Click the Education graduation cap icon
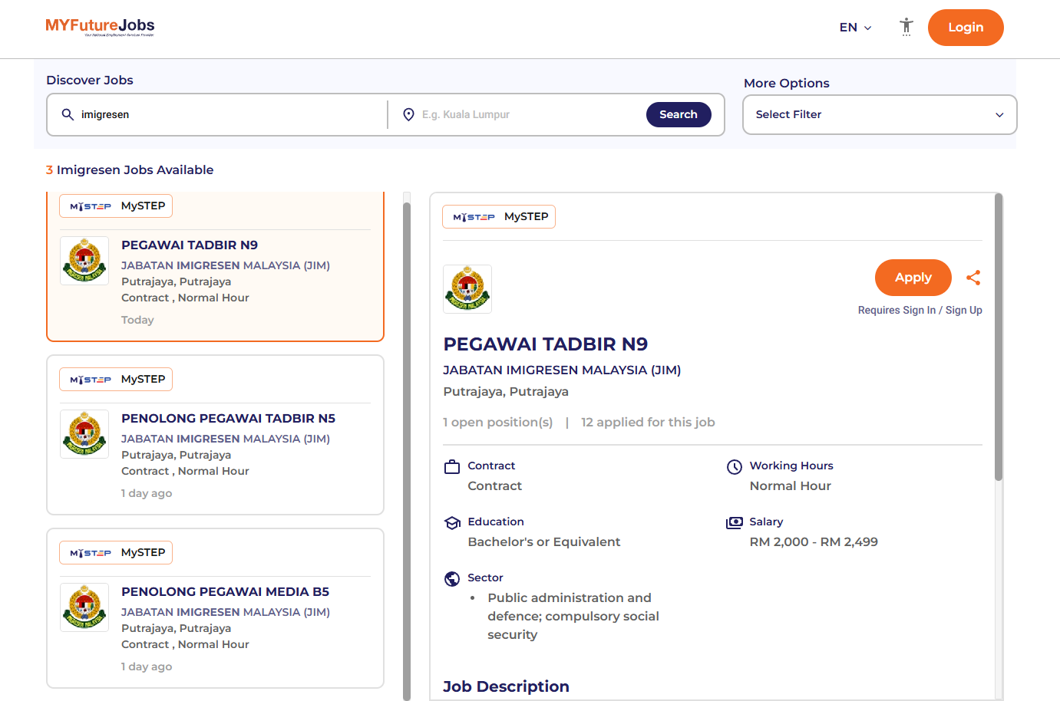Viewport: 1060px width, 701px height. pos(452,522)
